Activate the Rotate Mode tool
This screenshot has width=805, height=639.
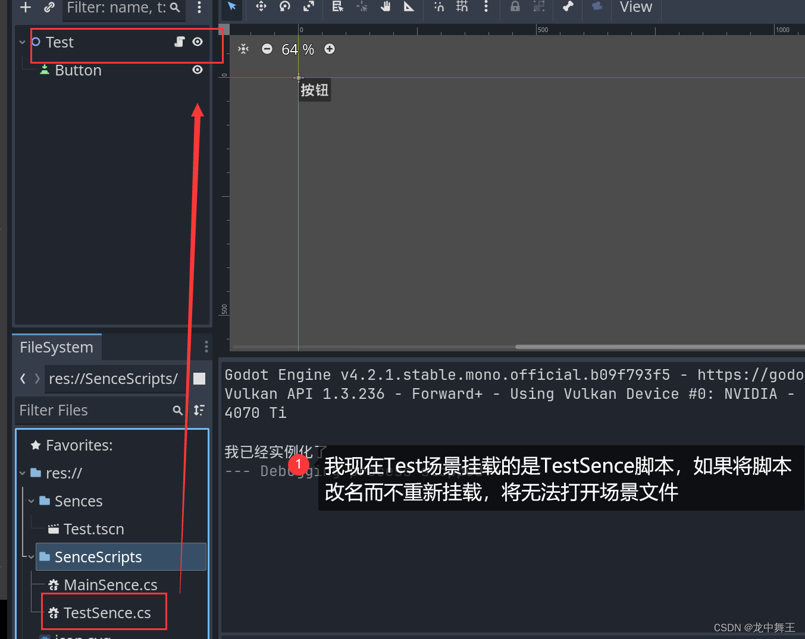coord(285,7)
